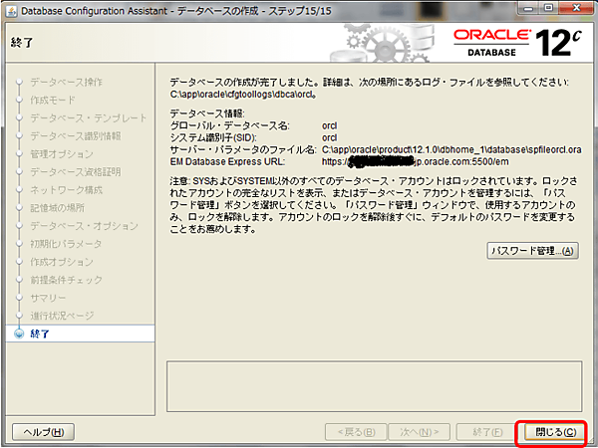This screenshot has width=598, height=448.
Task: Select the サマリー step
Action: 48,298
